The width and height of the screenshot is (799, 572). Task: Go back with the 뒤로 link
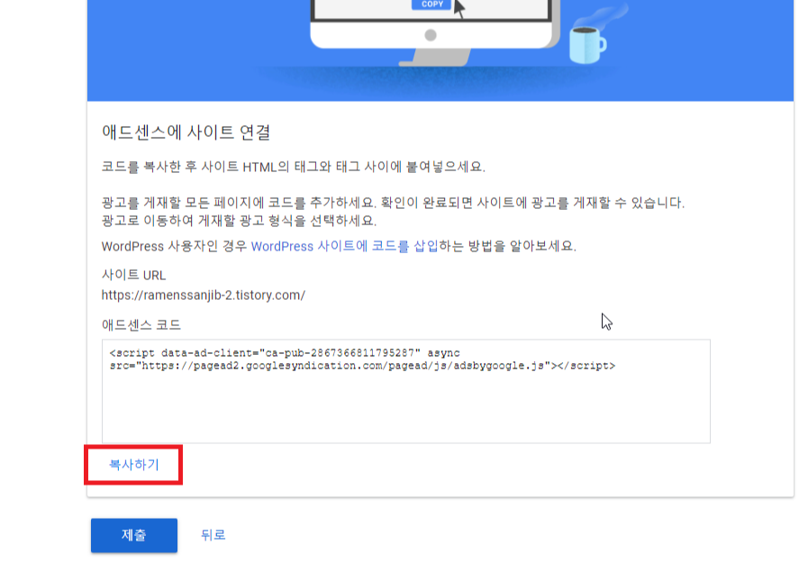213,535
